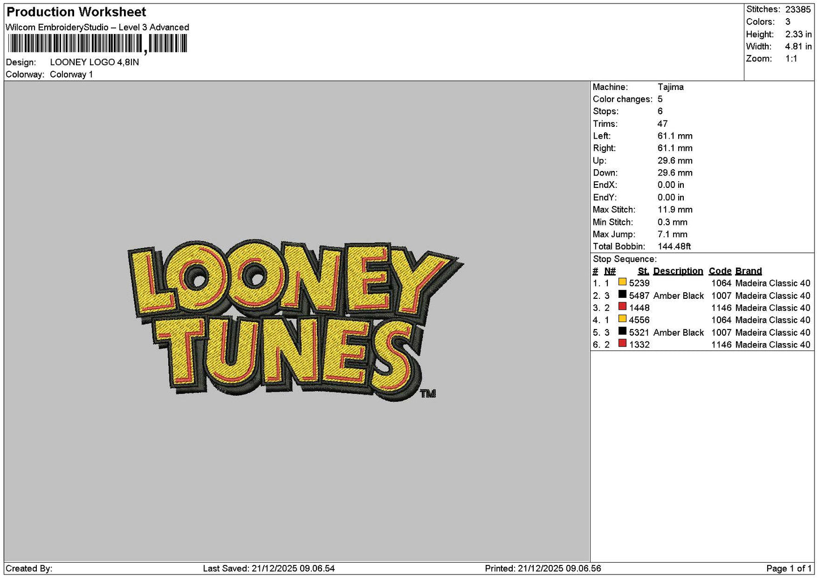
Task: Click the red swatch for stop 6 (1332)
Action: [622, 344]
